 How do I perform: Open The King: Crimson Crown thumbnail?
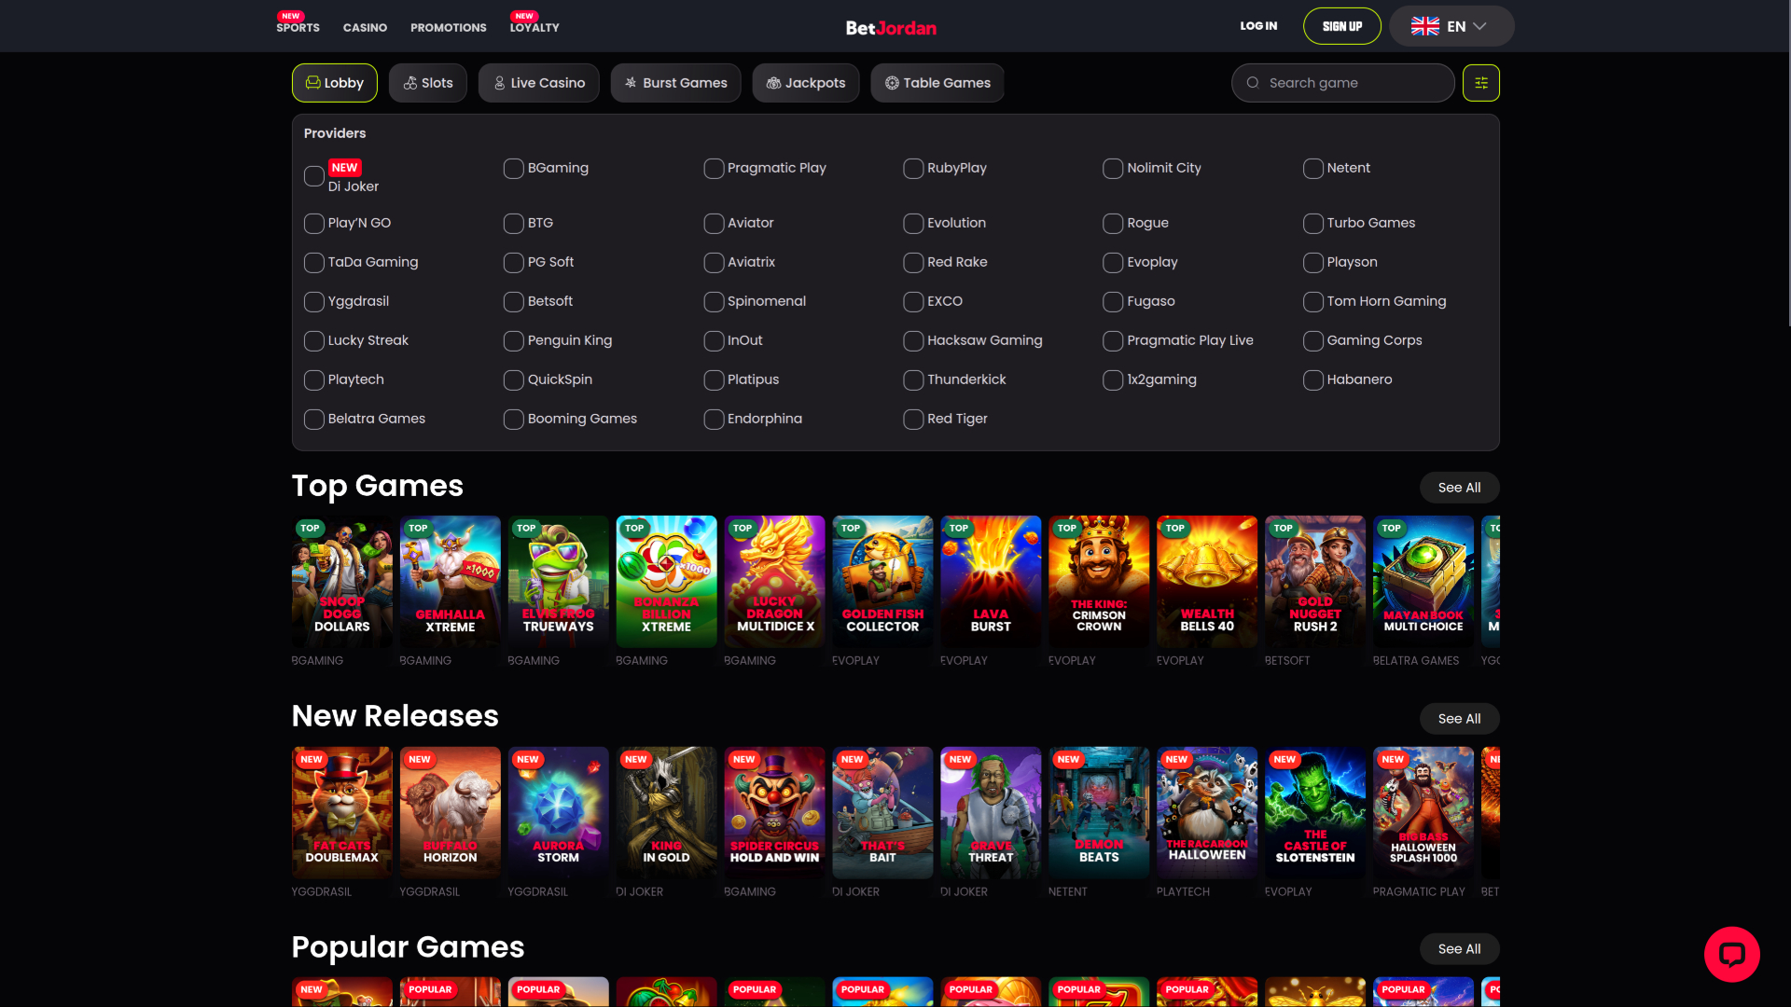[1099, 582]
